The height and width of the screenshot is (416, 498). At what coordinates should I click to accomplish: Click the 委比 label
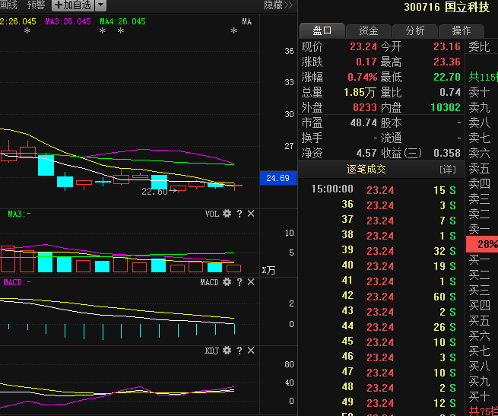pyautogui.click(x=479, y=46)
